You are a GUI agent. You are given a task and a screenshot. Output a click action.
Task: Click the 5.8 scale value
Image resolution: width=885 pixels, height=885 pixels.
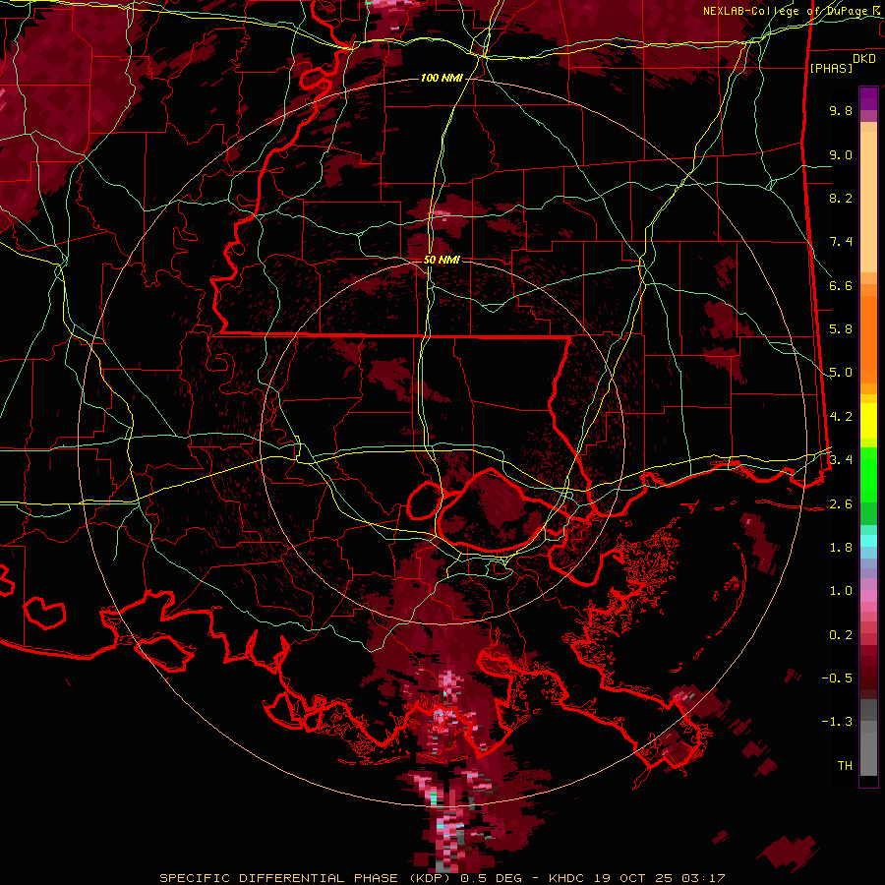click(x=841, y=329)
